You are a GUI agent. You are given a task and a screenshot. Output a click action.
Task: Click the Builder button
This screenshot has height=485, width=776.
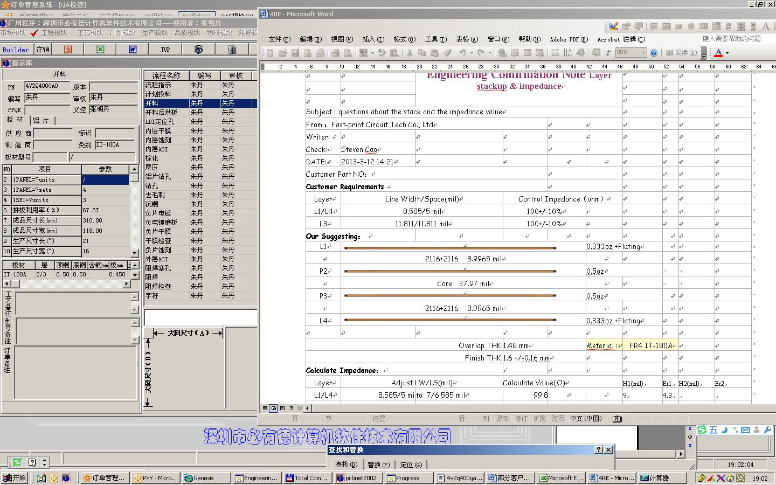point(16,50)
